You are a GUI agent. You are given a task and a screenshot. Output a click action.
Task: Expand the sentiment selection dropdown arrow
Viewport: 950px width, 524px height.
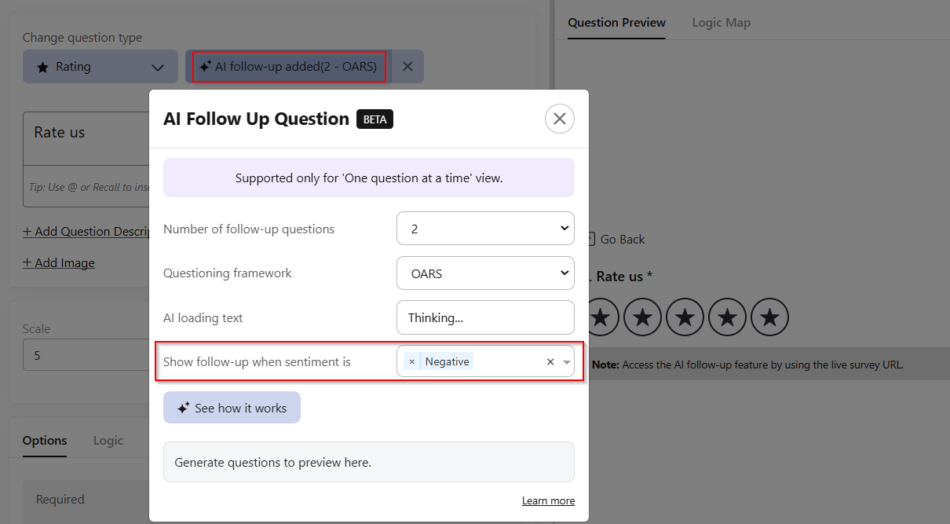567,362
